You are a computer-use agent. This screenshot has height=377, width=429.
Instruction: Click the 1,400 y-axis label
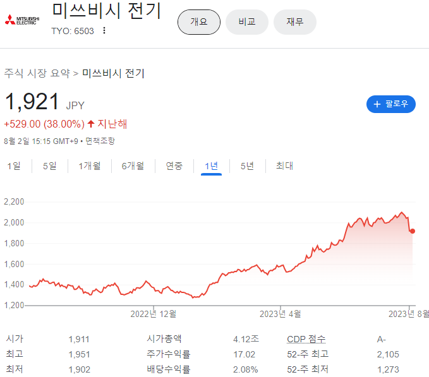pos(14,285)
